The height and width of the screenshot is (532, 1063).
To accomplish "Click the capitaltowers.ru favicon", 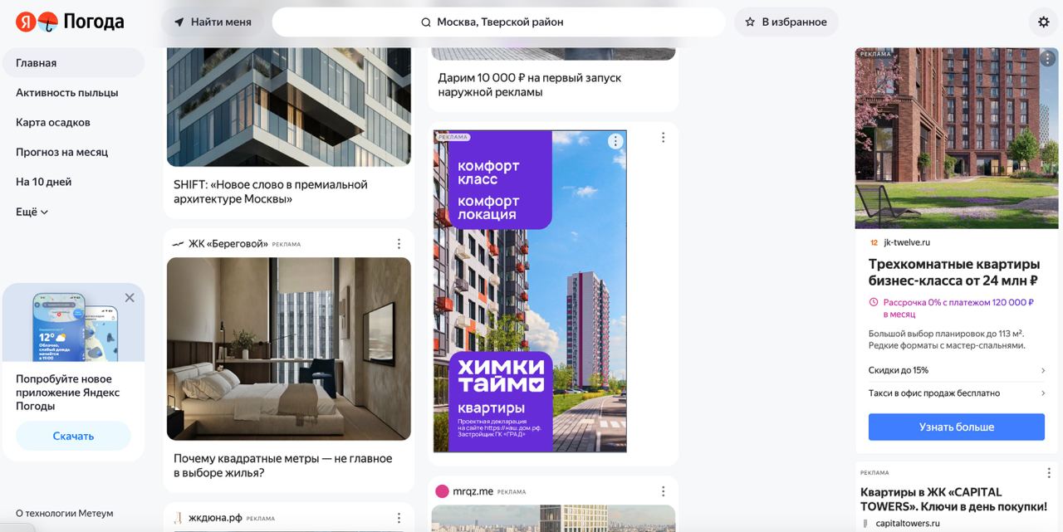I will click(865, 524).
